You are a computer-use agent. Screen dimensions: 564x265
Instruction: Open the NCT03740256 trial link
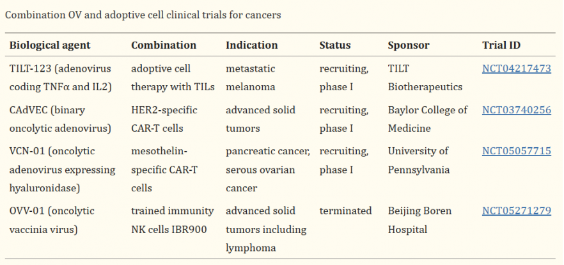(516, 110)
